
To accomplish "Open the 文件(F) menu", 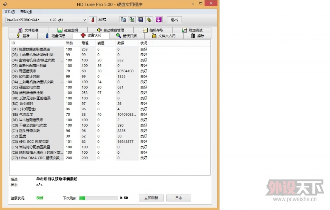I will [x=10, y=12].
